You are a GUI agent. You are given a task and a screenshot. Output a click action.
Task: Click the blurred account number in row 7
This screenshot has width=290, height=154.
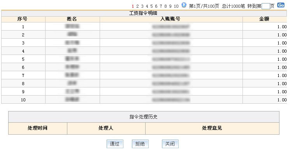coord(171,75)
